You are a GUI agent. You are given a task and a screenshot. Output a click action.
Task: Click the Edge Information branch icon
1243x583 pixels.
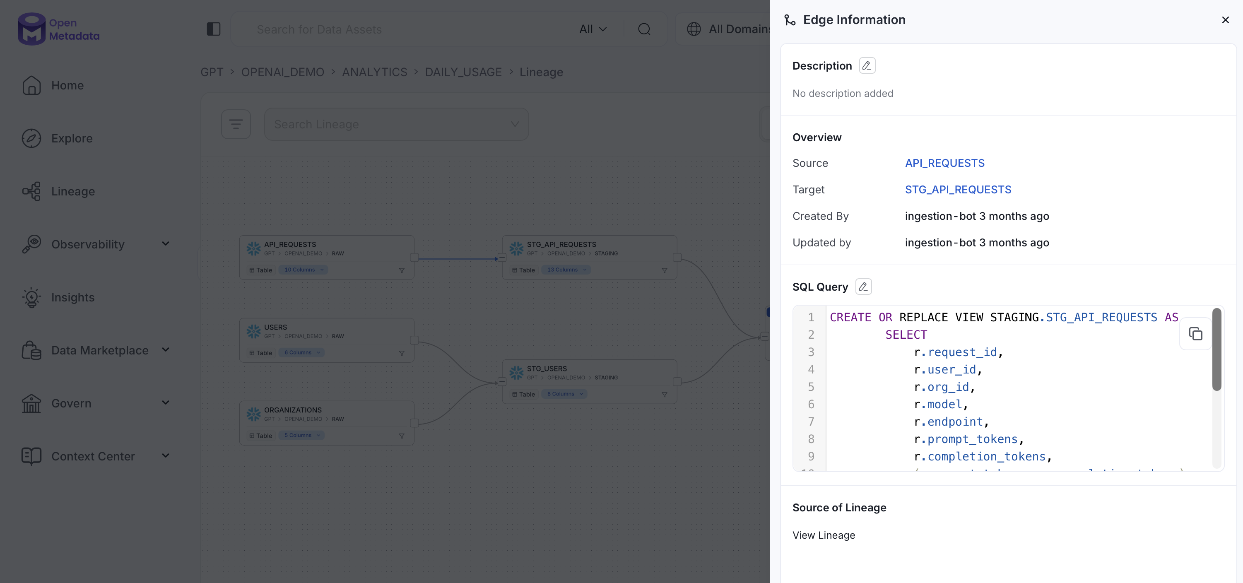[790, 20]
